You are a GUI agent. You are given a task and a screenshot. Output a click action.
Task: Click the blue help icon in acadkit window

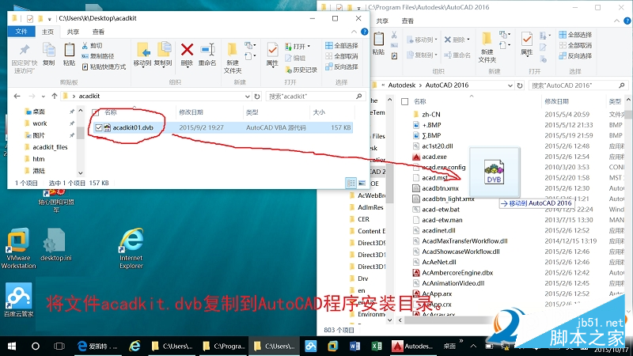pos(364,32)
